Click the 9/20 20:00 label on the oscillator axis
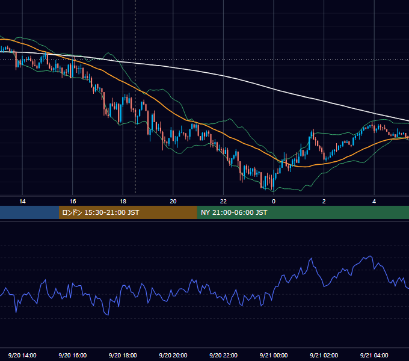This screenshot has width=409, height=361. pyautogui.click(x=173, y=355)
